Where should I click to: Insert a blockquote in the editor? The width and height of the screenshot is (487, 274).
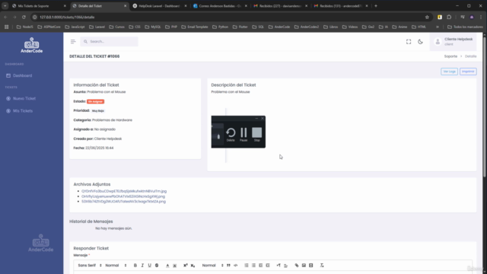pyautogui.click(x=228, y=266)
